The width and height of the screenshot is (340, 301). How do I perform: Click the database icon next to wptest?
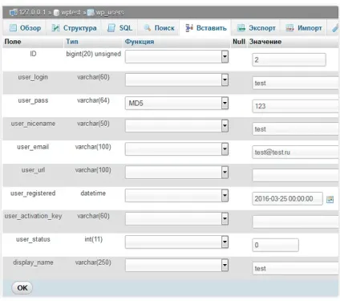(56, 13)
